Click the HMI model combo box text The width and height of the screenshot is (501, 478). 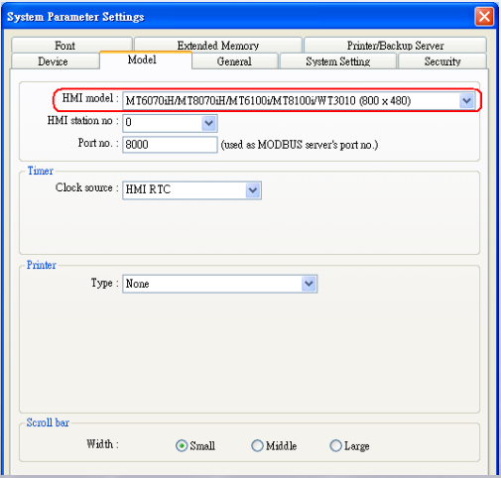[x=268, y=100]
